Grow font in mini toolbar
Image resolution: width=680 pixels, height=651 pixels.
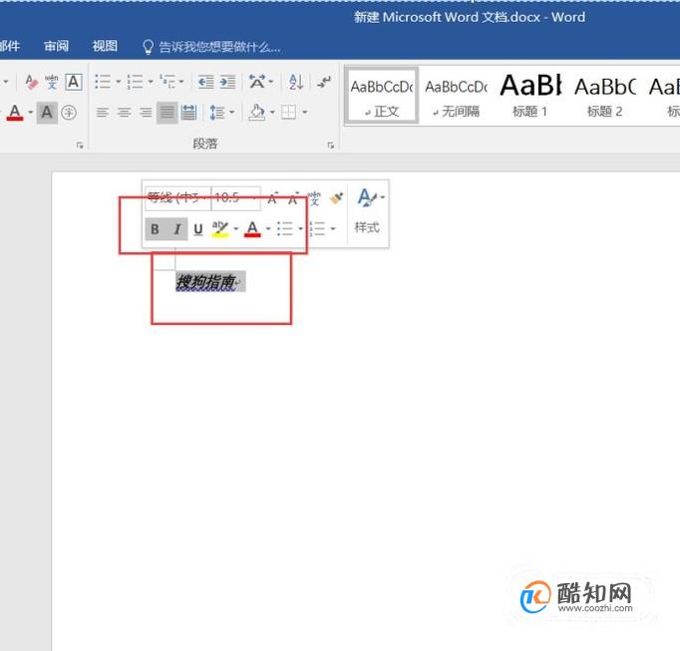(272, 198)
